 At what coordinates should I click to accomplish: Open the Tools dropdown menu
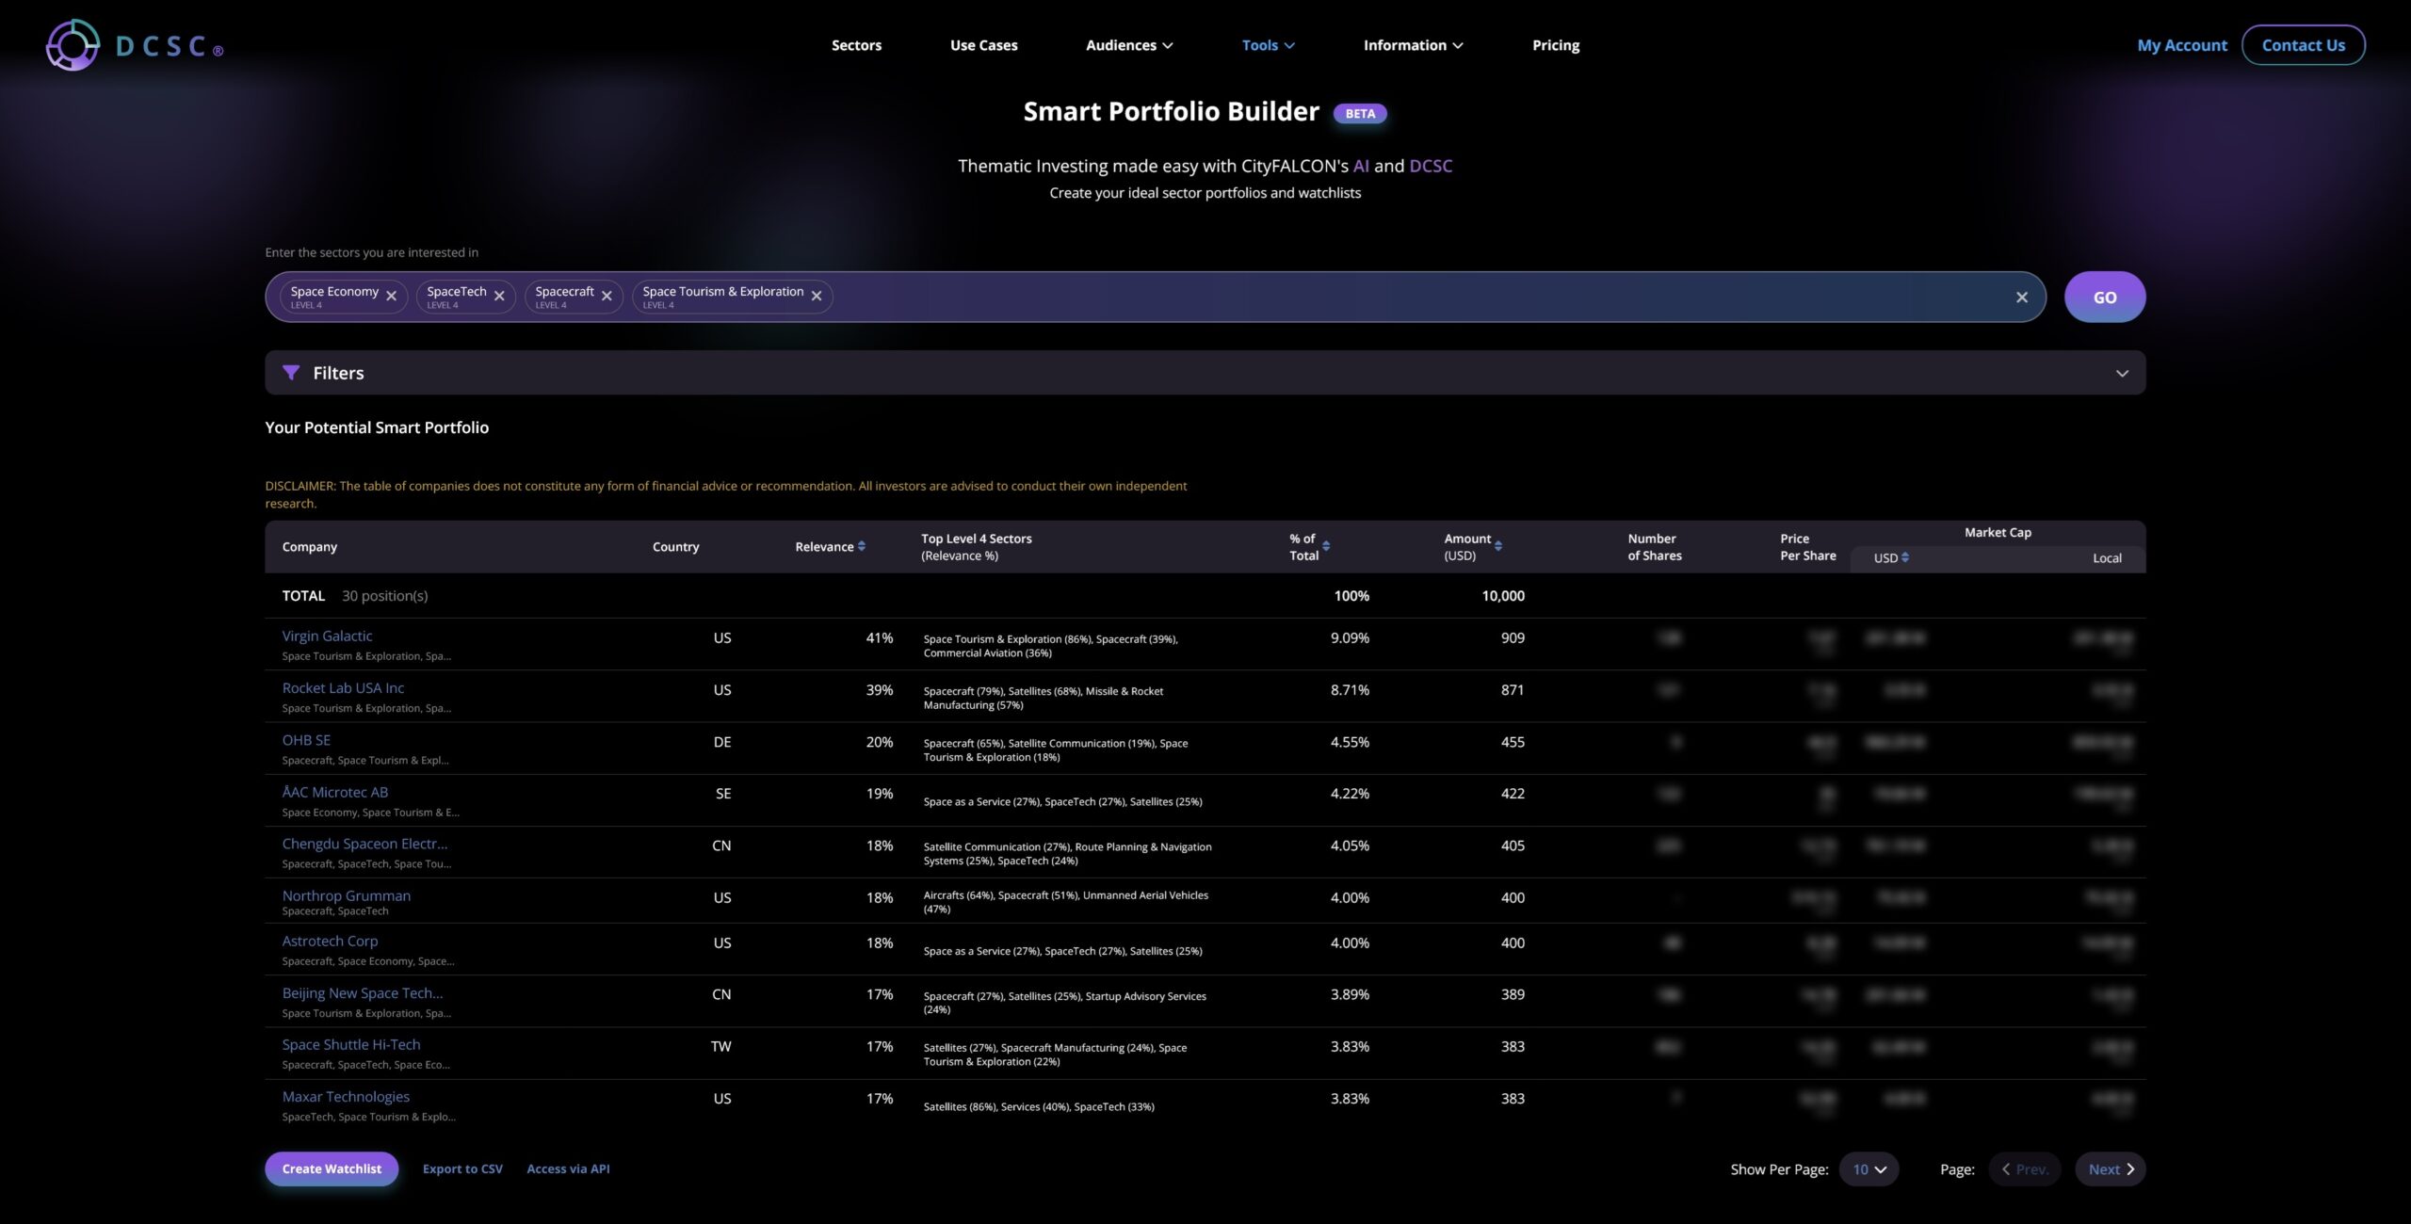click(1268, 45)
